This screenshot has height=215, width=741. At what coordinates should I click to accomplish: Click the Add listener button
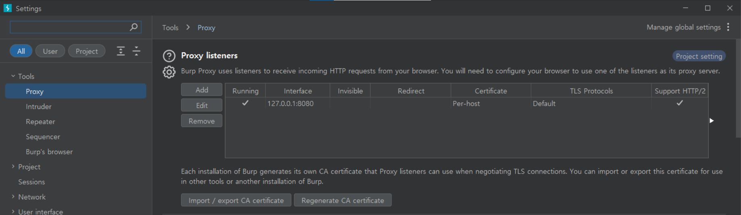pyautogui.click(x=202, y=90)
